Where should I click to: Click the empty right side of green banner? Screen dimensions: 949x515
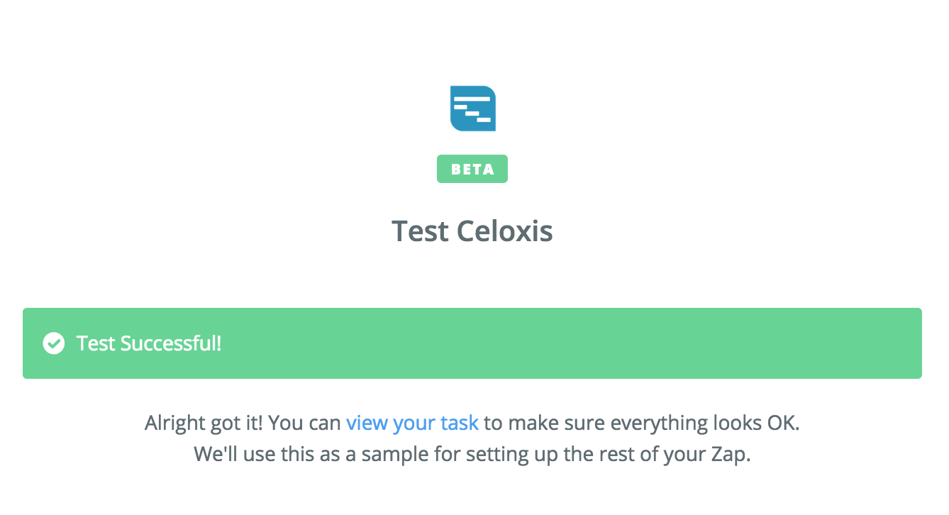[x=638, y=343]
